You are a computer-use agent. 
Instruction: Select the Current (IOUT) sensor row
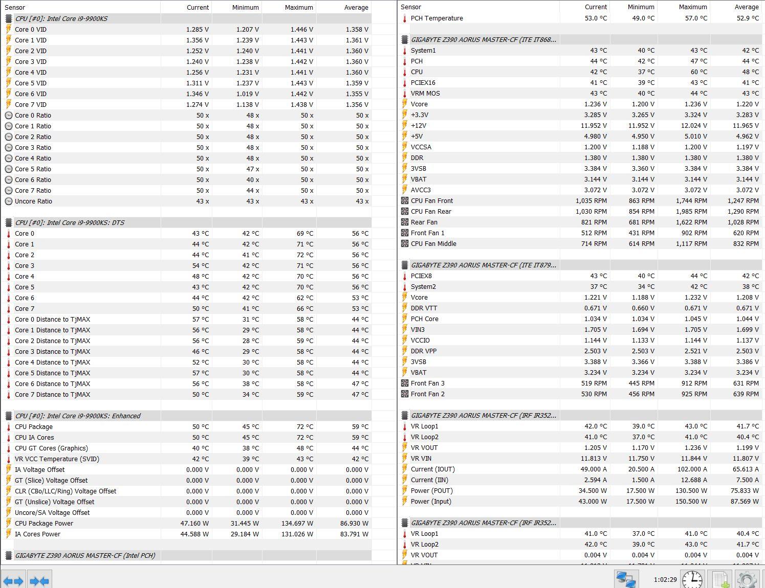click(432, 469)
